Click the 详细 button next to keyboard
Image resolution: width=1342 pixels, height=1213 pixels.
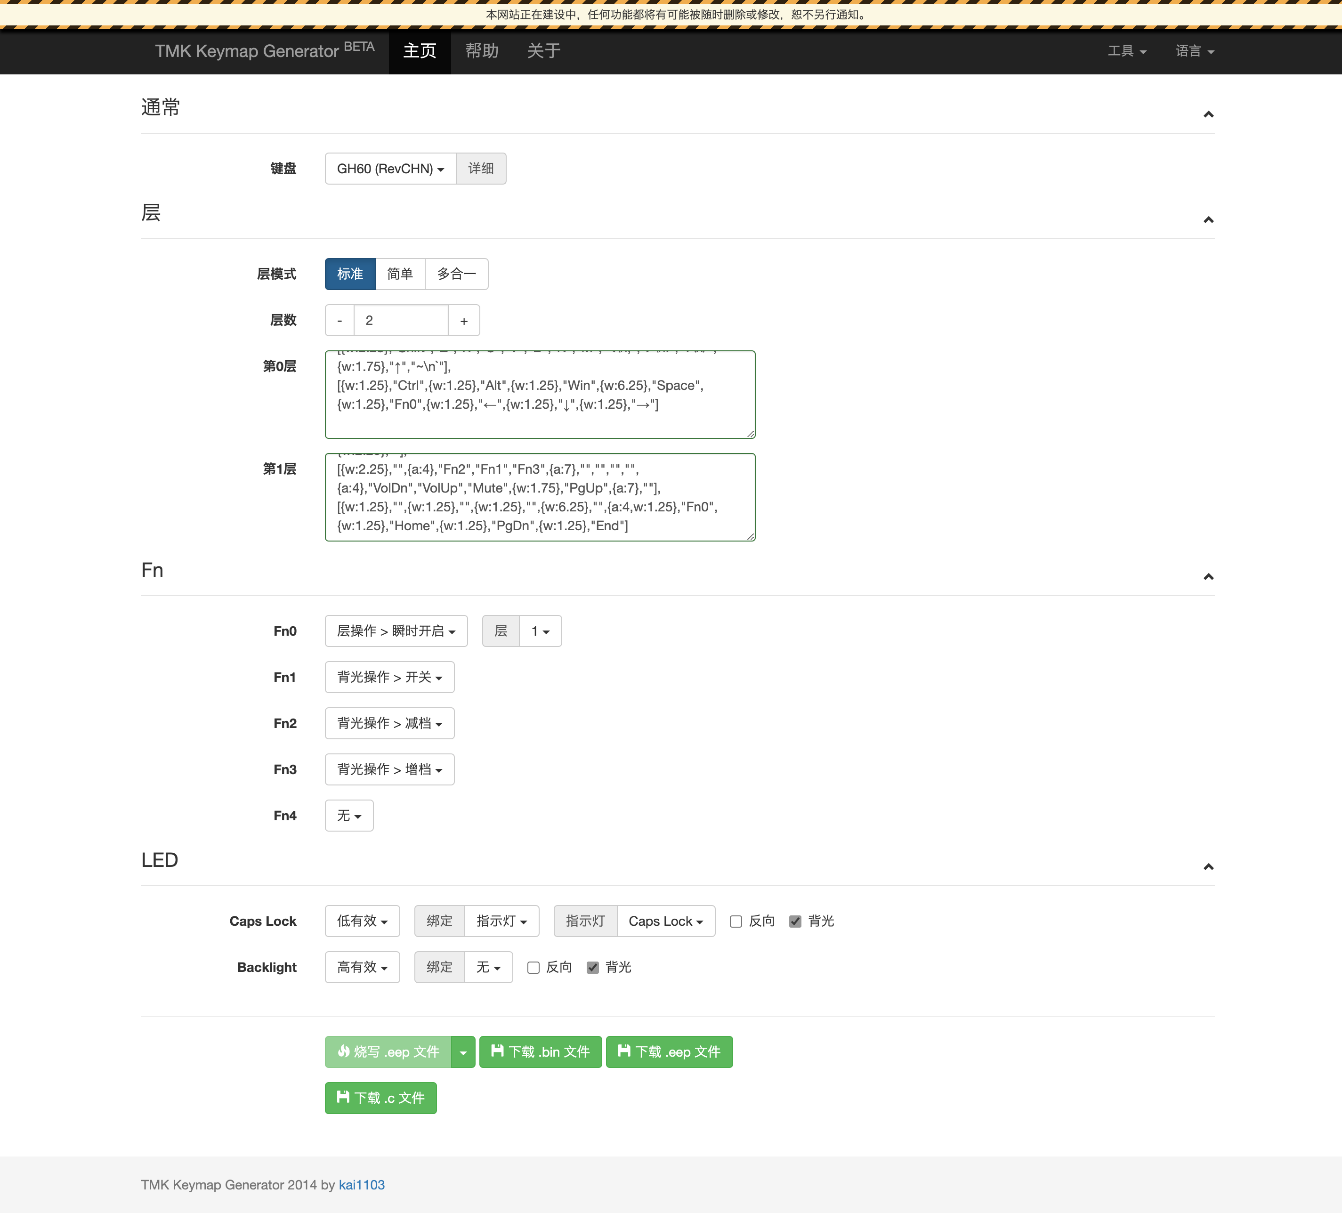click(481, 169)
